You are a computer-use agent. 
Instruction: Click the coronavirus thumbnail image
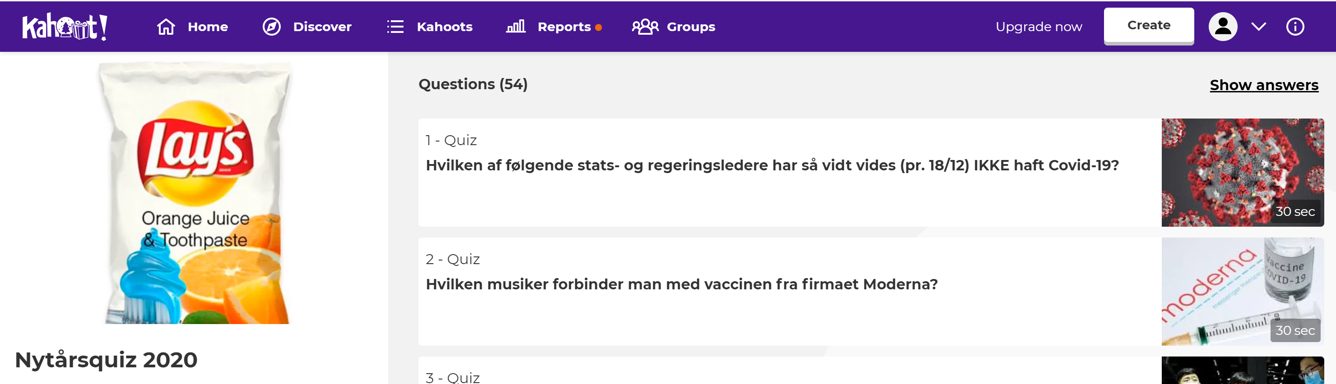coord(1243,173)
